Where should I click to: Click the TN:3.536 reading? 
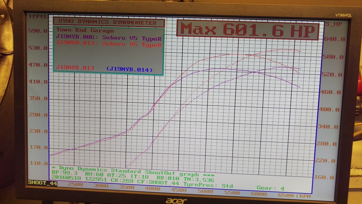[199, 179]
